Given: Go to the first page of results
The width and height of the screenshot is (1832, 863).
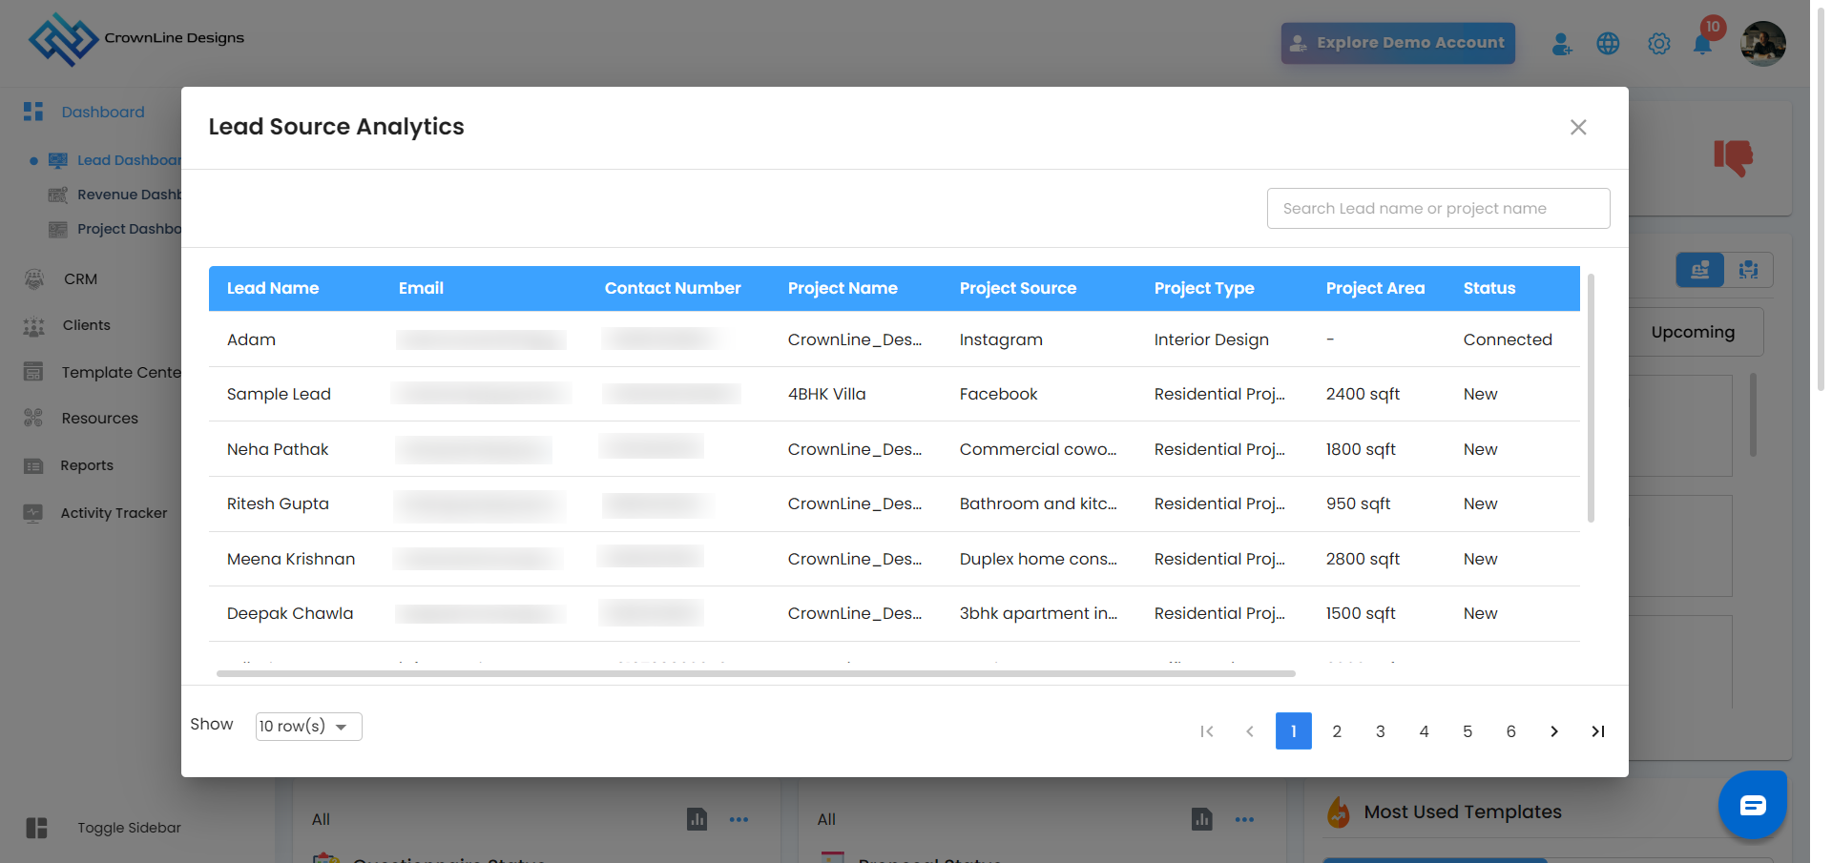Looking at the screenshot, I should click(1207, 731).
